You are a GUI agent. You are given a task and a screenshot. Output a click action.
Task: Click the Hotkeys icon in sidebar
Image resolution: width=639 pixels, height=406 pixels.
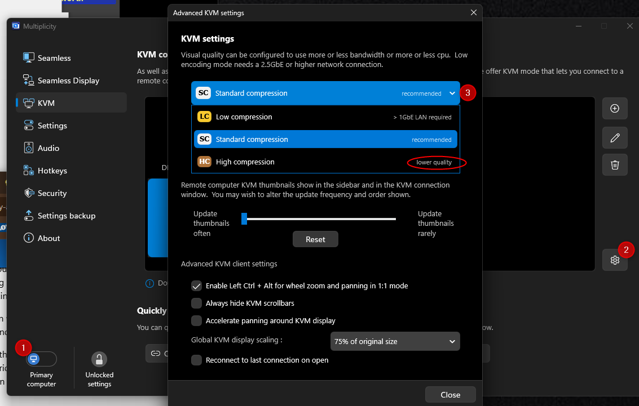point(29,171)
